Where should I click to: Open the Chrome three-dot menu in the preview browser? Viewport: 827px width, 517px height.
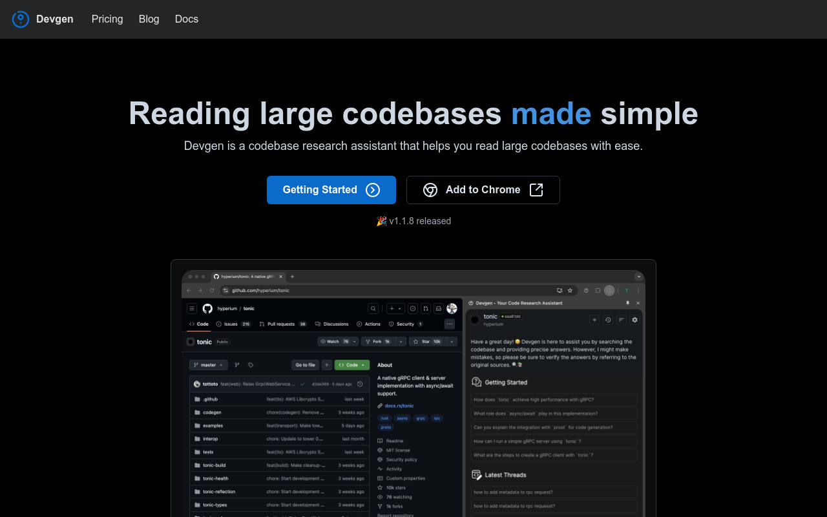(x=638, y=291)
